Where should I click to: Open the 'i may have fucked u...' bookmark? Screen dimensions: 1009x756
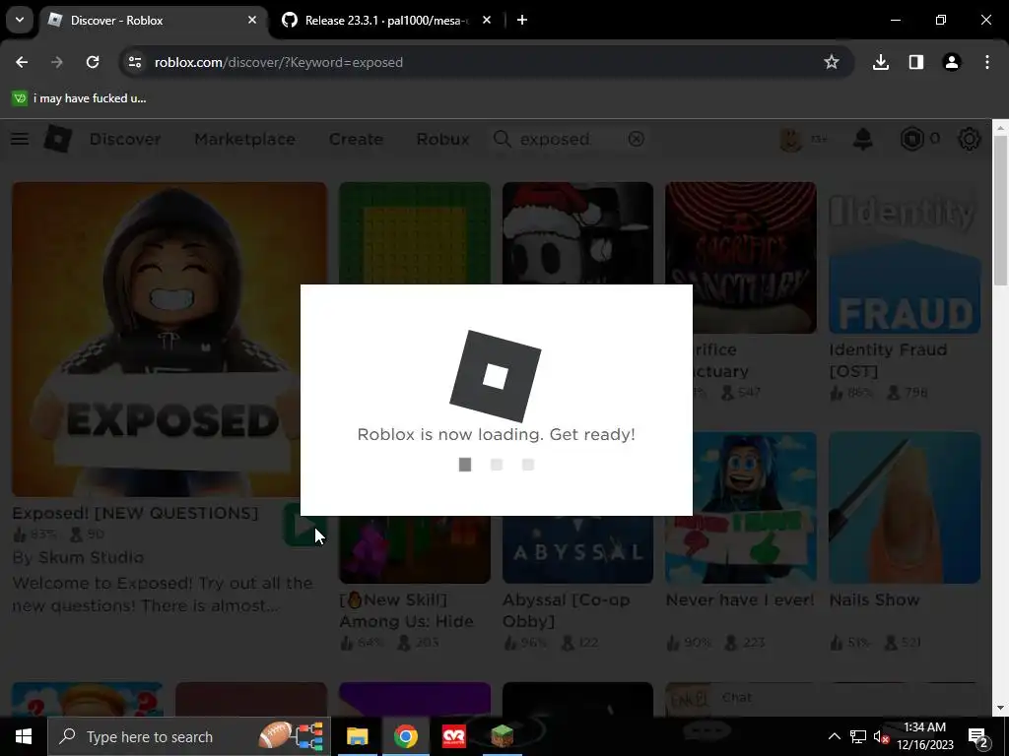(79, 98)
